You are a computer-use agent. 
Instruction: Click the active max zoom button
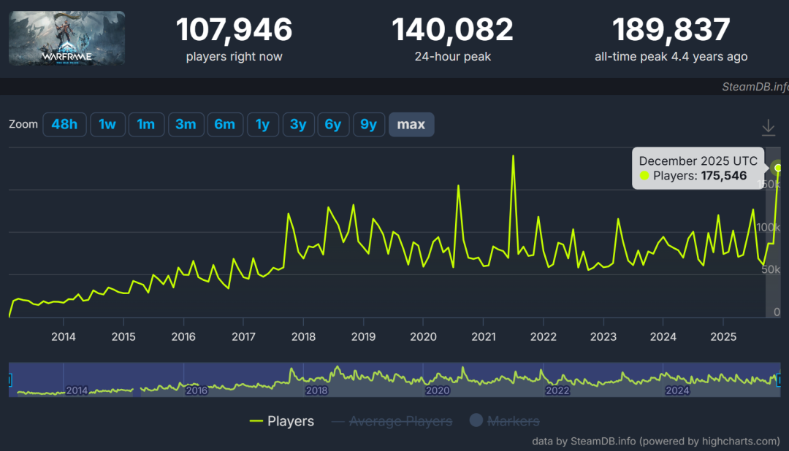pos(411,125)
